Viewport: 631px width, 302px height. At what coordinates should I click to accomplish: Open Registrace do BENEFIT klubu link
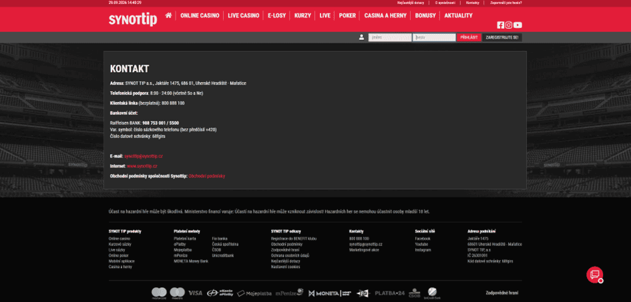[294, 239]
